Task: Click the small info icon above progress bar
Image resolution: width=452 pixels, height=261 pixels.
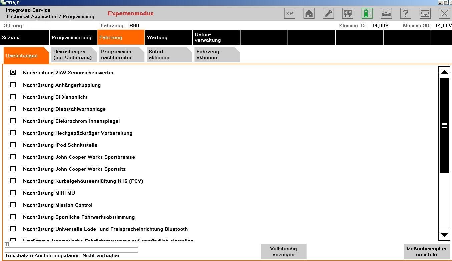Action: (x=7, y=244)
